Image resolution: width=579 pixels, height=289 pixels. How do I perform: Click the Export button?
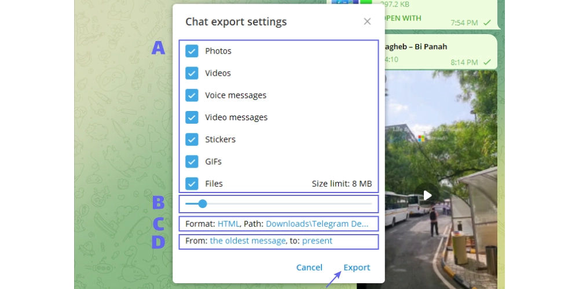[357, 267]
